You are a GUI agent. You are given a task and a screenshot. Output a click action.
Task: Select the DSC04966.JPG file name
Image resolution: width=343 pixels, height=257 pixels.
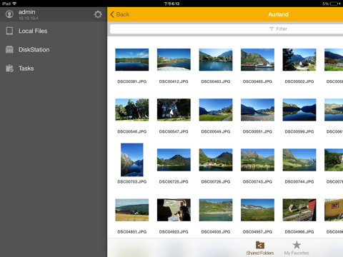(299, 232)
